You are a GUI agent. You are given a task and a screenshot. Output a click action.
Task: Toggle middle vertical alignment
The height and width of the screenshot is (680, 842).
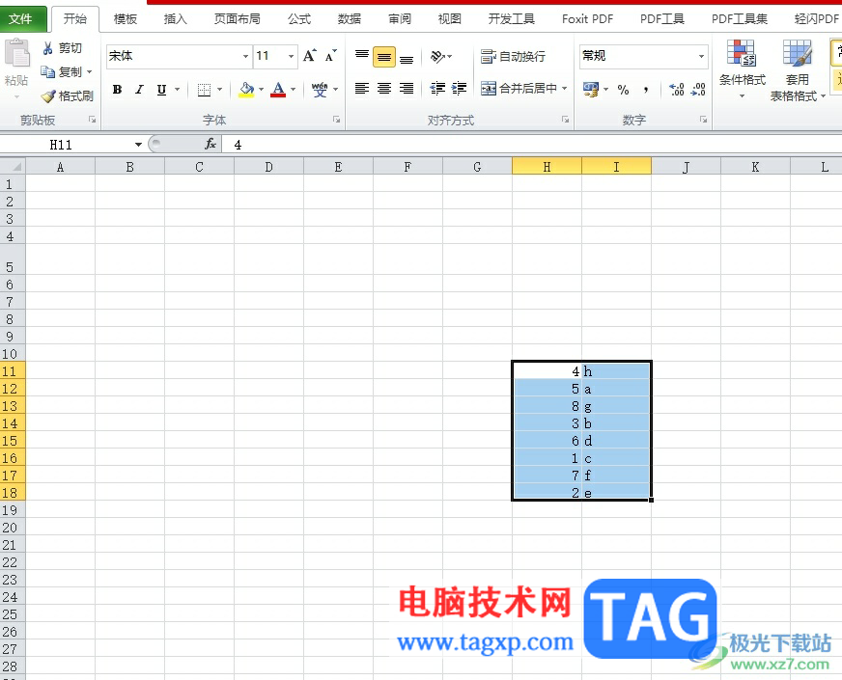click(384, 57)
